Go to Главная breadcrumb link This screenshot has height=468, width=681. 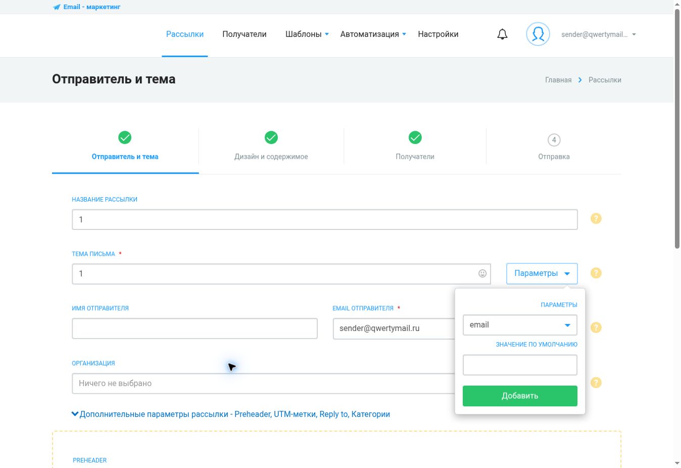click(558, 80)
